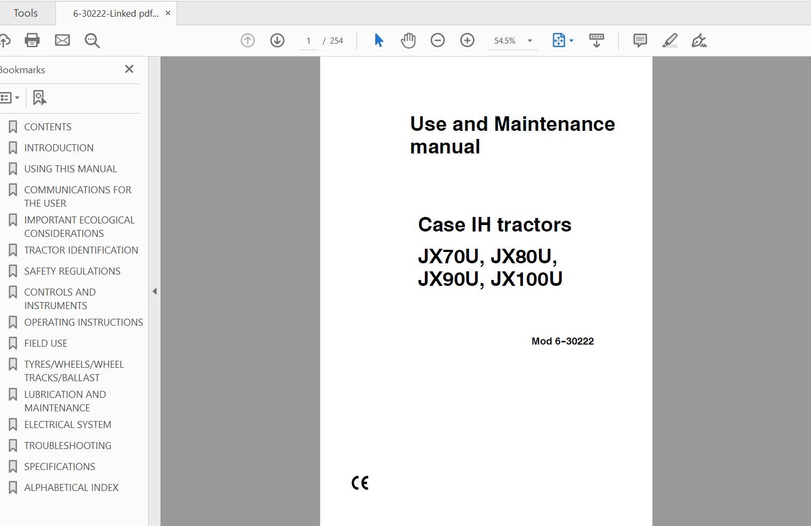
Task: Choose the Selection arrow tool
Action: click(379, 40)
